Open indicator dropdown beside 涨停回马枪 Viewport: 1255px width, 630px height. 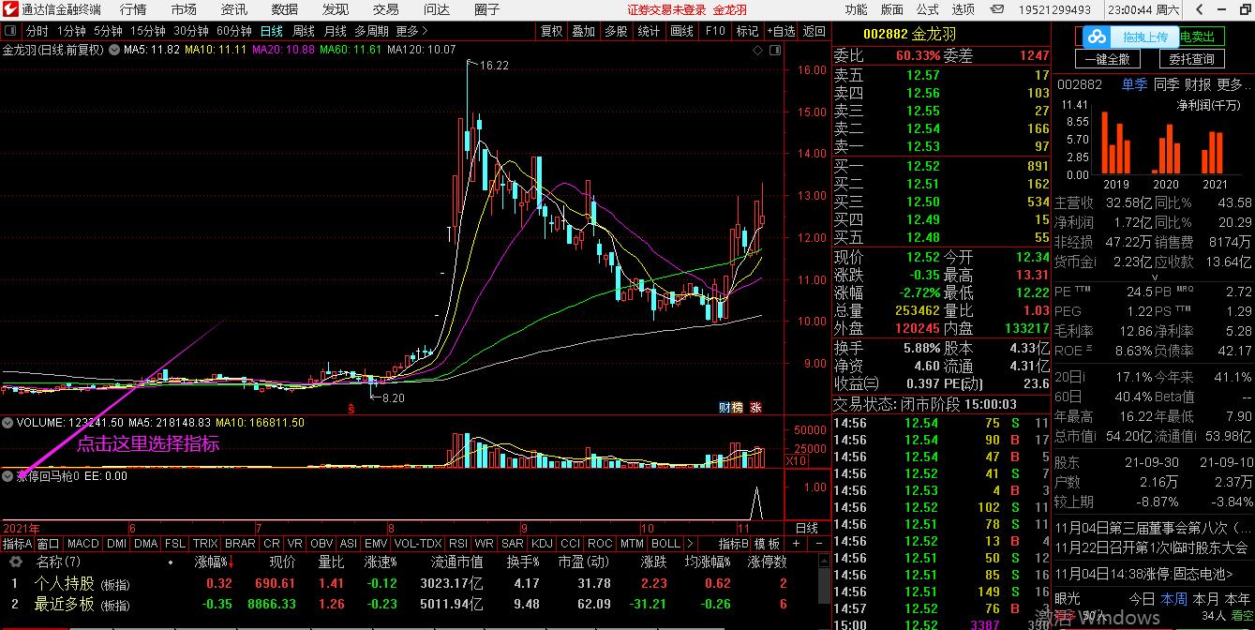[8, 476]
